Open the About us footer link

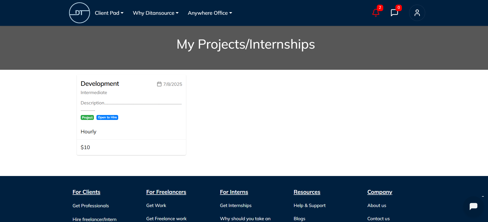377,205
